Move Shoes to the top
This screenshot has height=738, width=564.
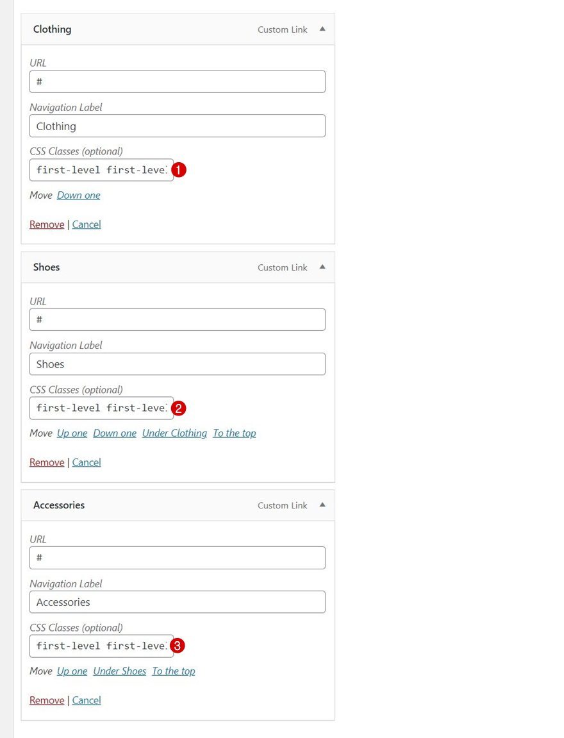234,433
